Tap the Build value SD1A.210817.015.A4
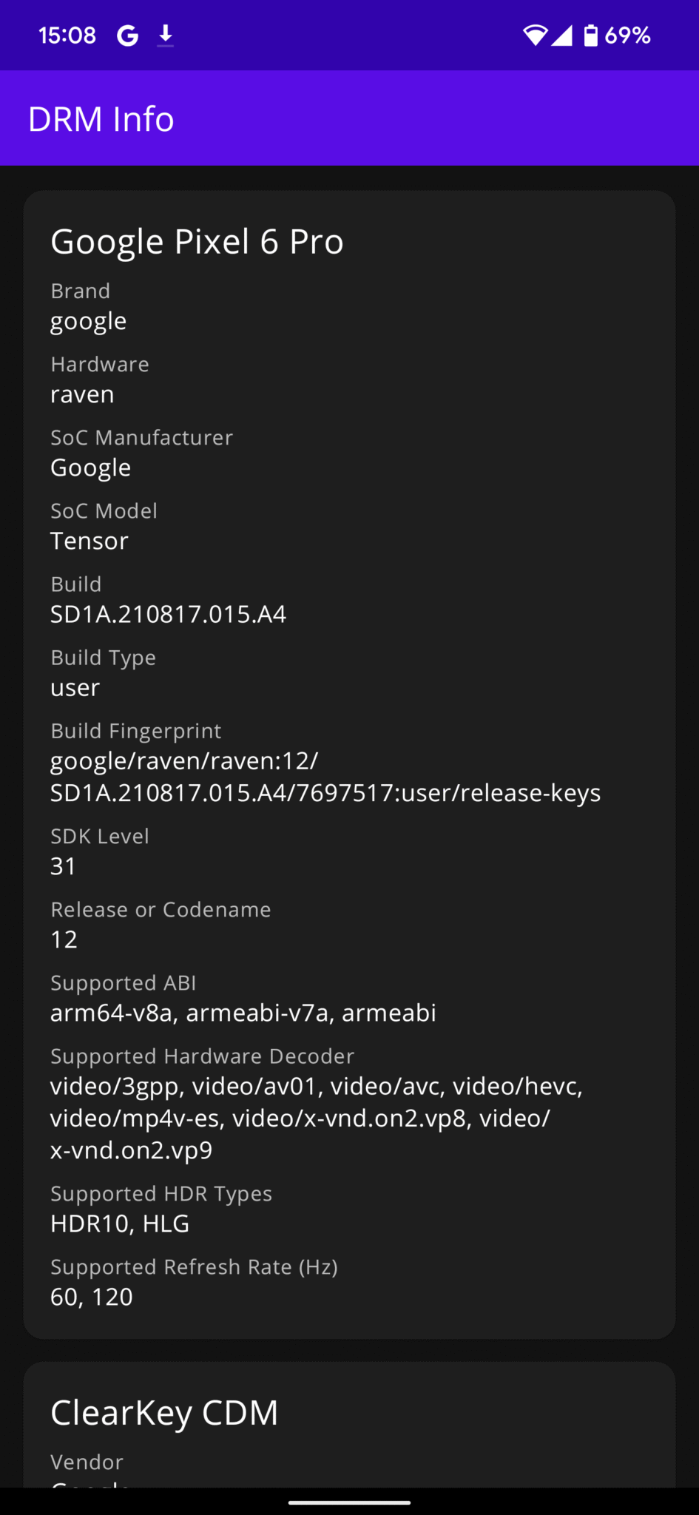 pyautogui.click(x=169, y=614)
